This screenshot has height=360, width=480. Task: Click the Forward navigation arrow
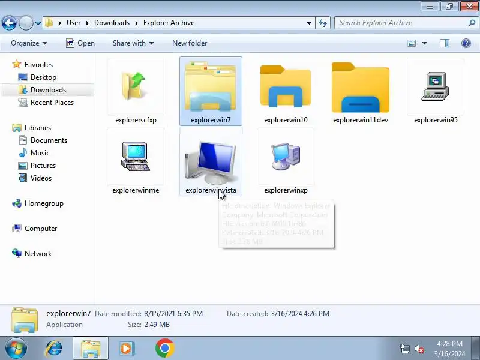tap(26, 23)
